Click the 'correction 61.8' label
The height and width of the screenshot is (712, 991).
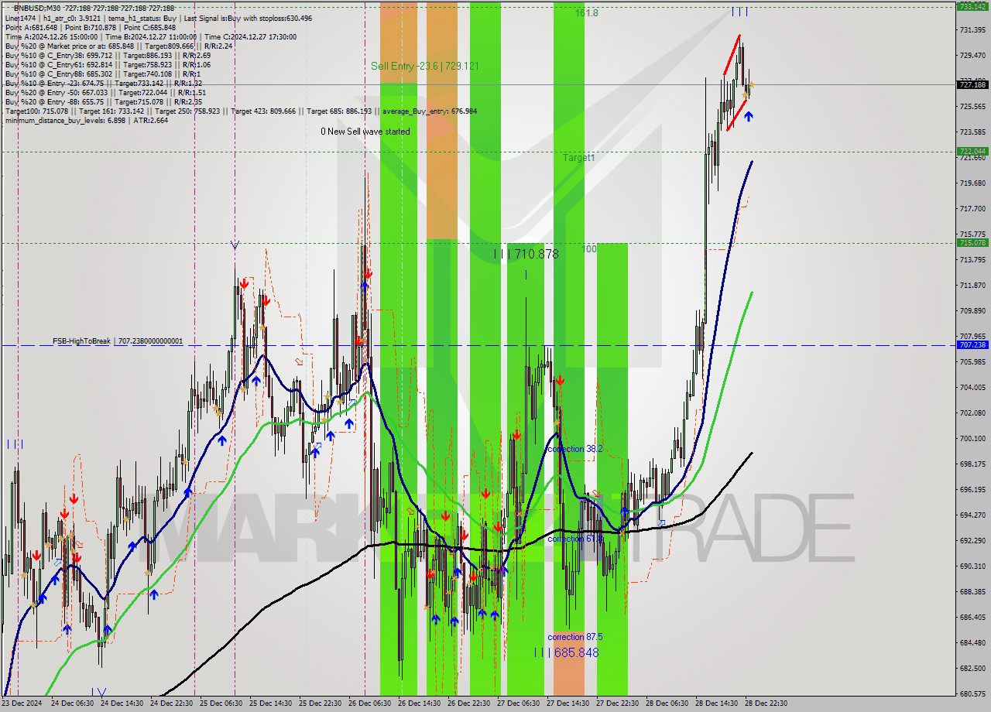coord(574,539)
